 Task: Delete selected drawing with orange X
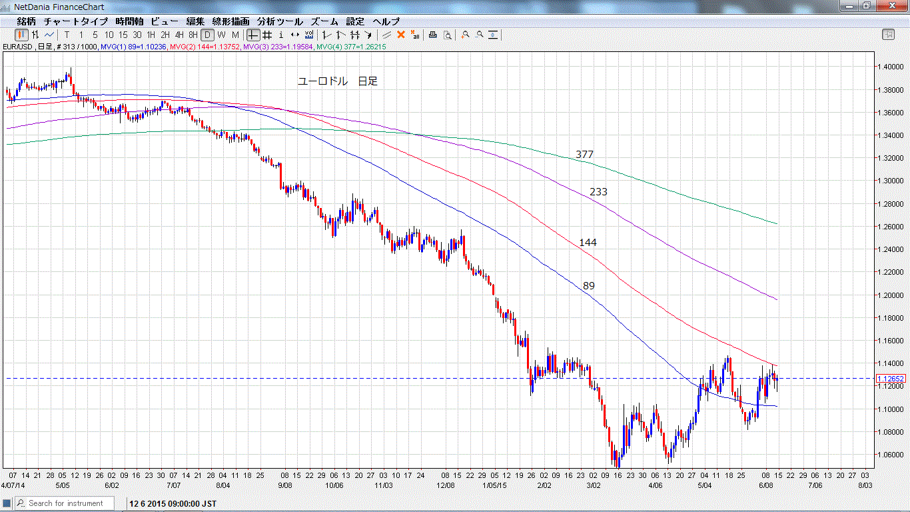tap(400, 35)
